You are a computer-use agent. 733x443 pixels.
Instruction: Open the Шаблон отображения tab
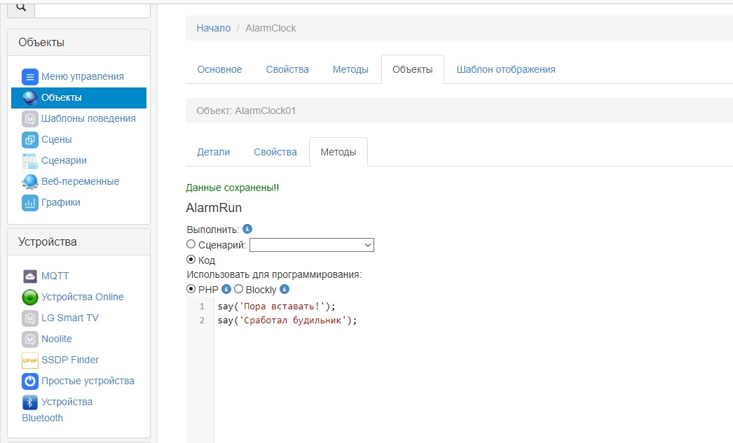click(x=505, y=69)
